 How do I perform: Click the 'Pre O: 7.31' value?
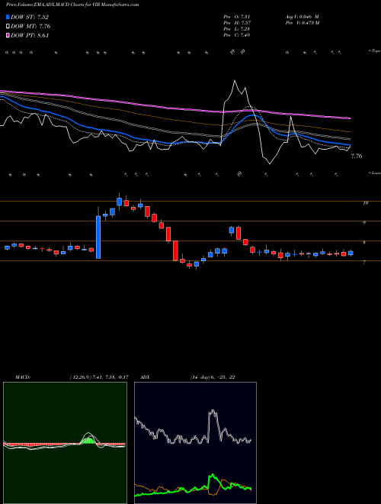click(x=237, y=16)
